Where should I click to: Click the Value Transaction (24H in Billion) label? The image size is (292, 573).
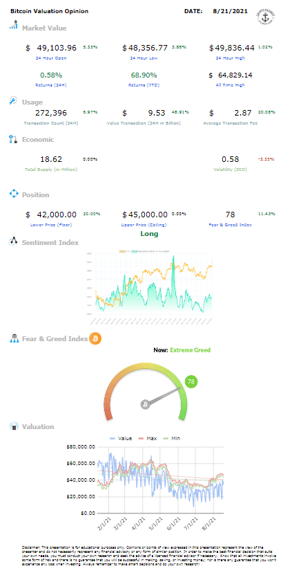[x=144, y=123]
